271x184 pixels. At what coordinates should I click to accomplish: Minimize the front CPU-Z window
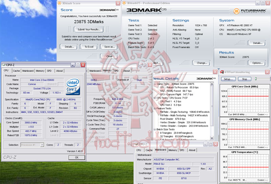tap(73, 65)
